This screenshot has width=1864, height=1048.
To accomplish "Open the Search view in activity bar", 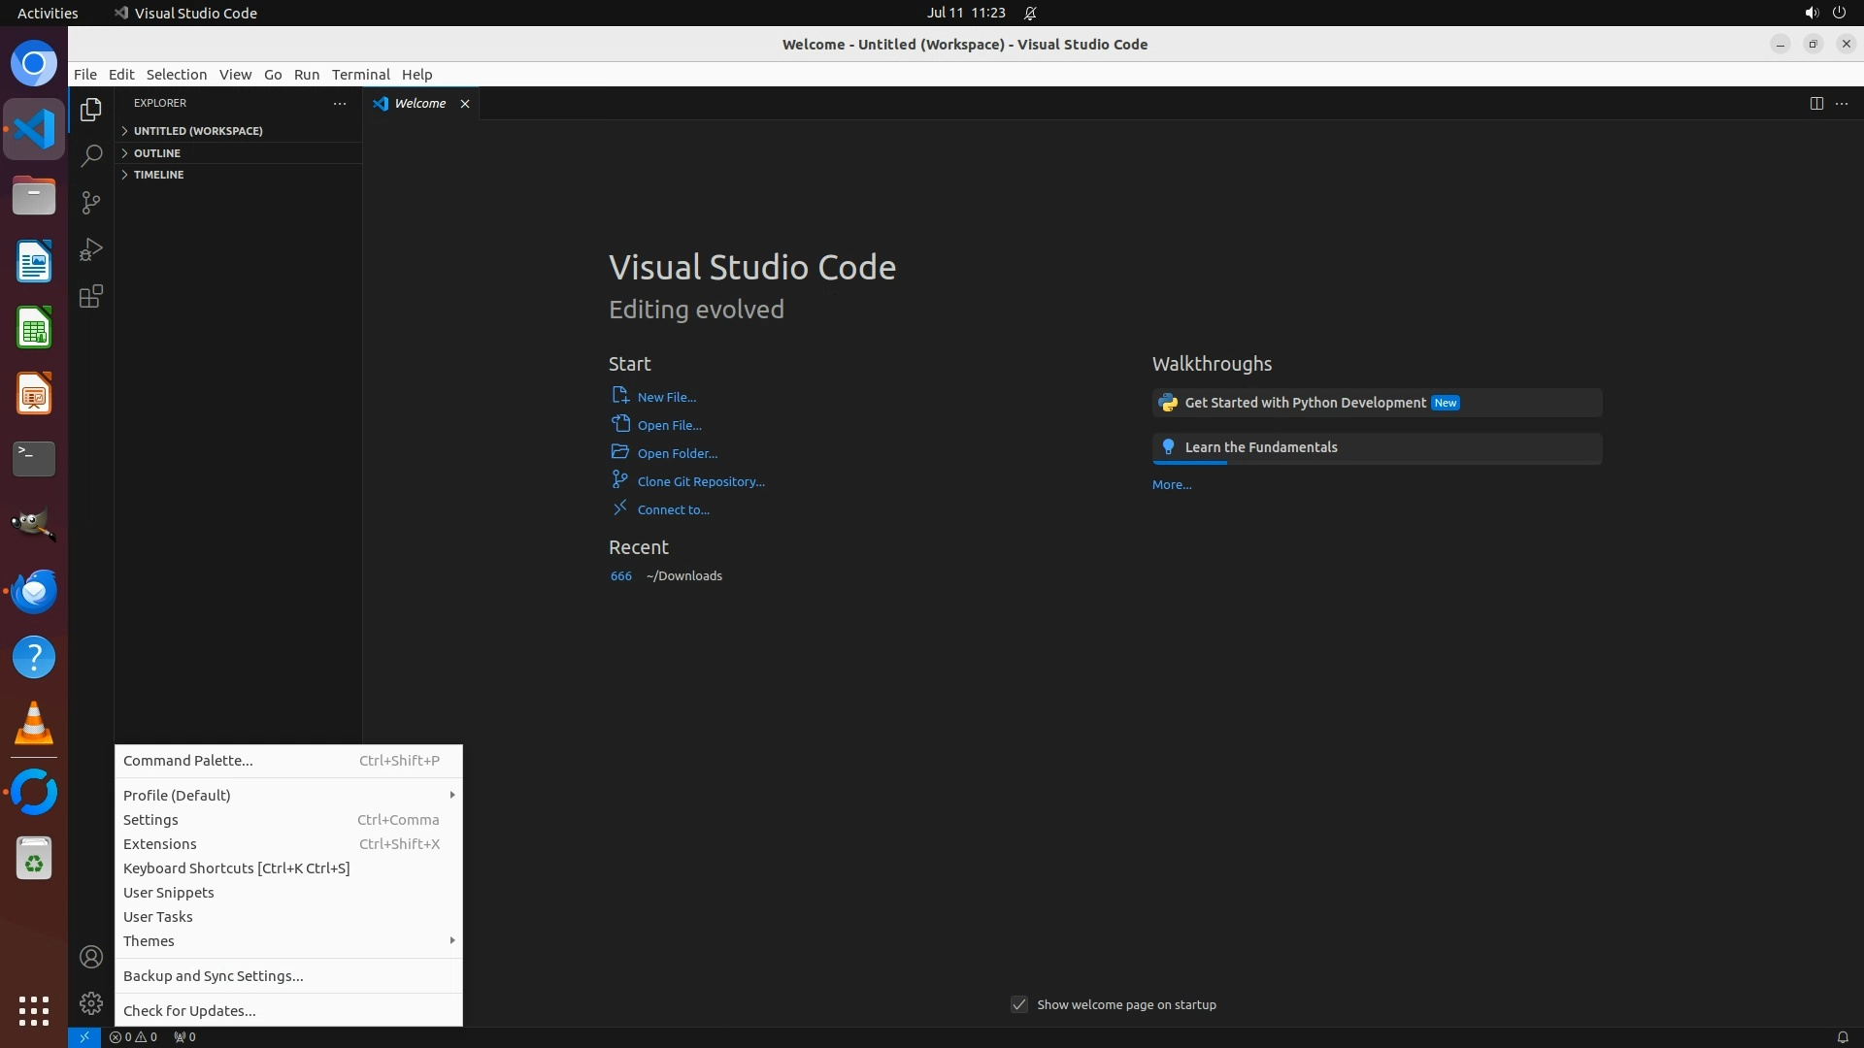I will point(91,156).
